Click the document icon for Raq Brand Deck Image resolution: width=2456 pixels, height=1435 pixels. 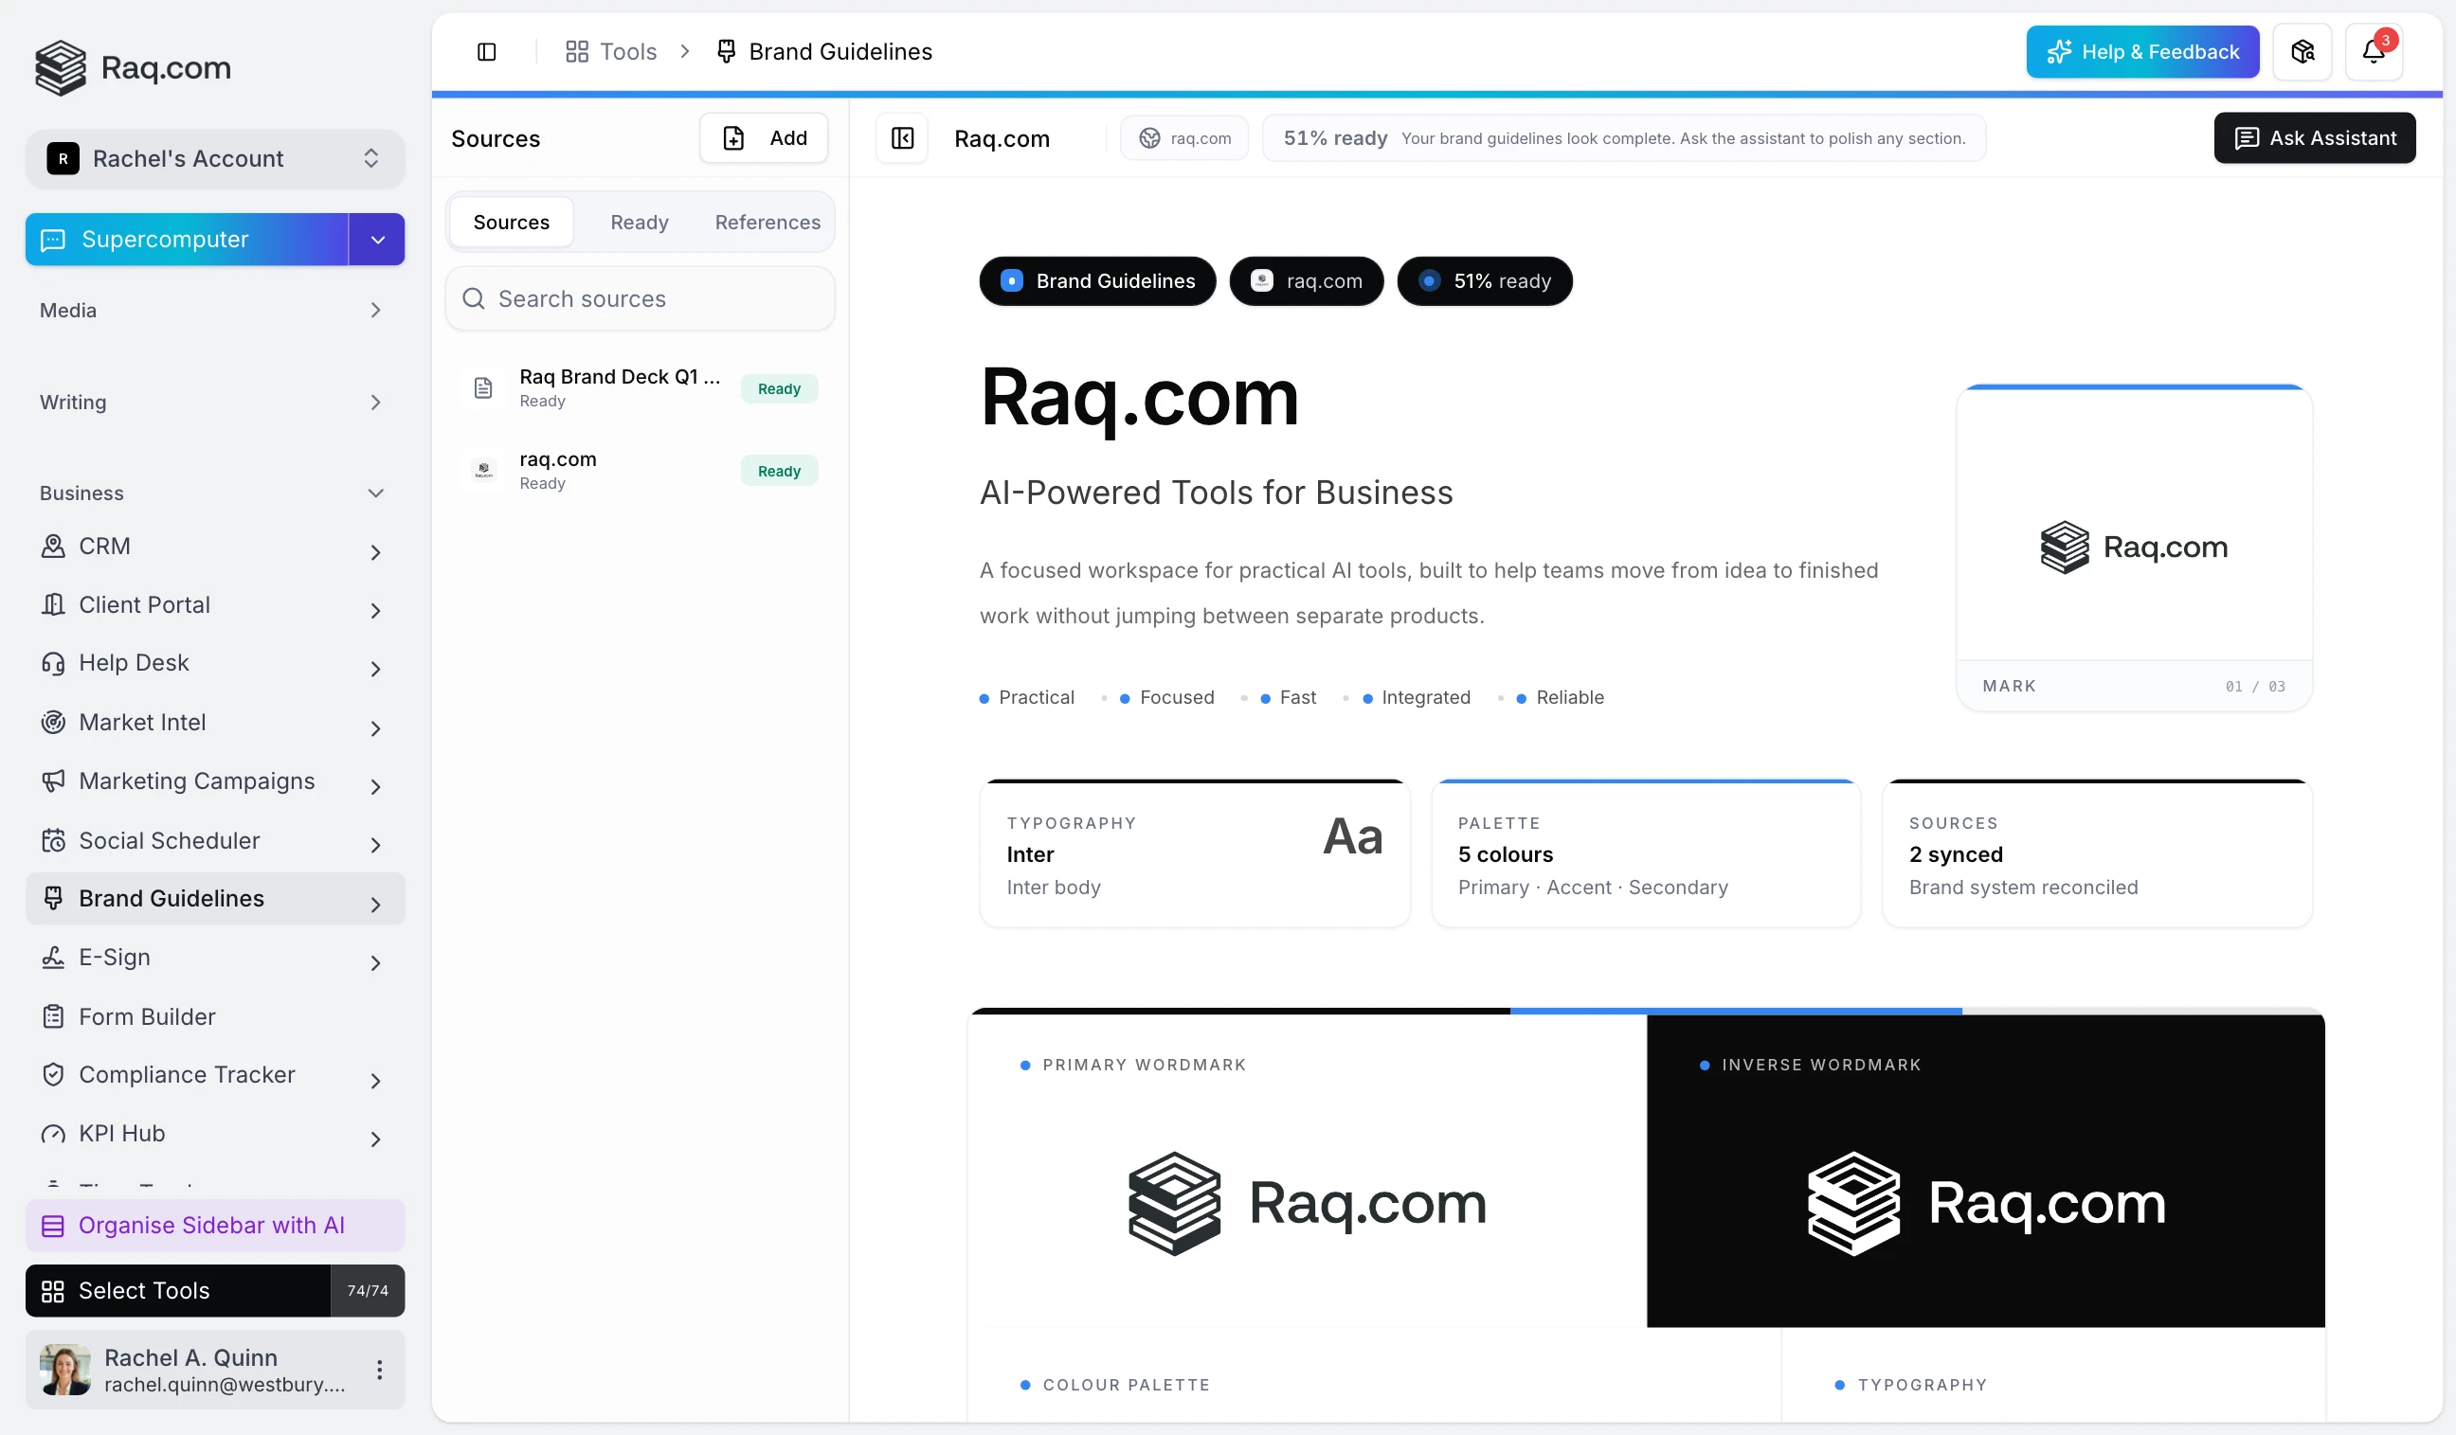(x=483, y=388)
